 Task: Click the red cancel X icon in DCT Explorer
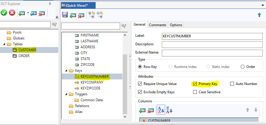point(12,13)
